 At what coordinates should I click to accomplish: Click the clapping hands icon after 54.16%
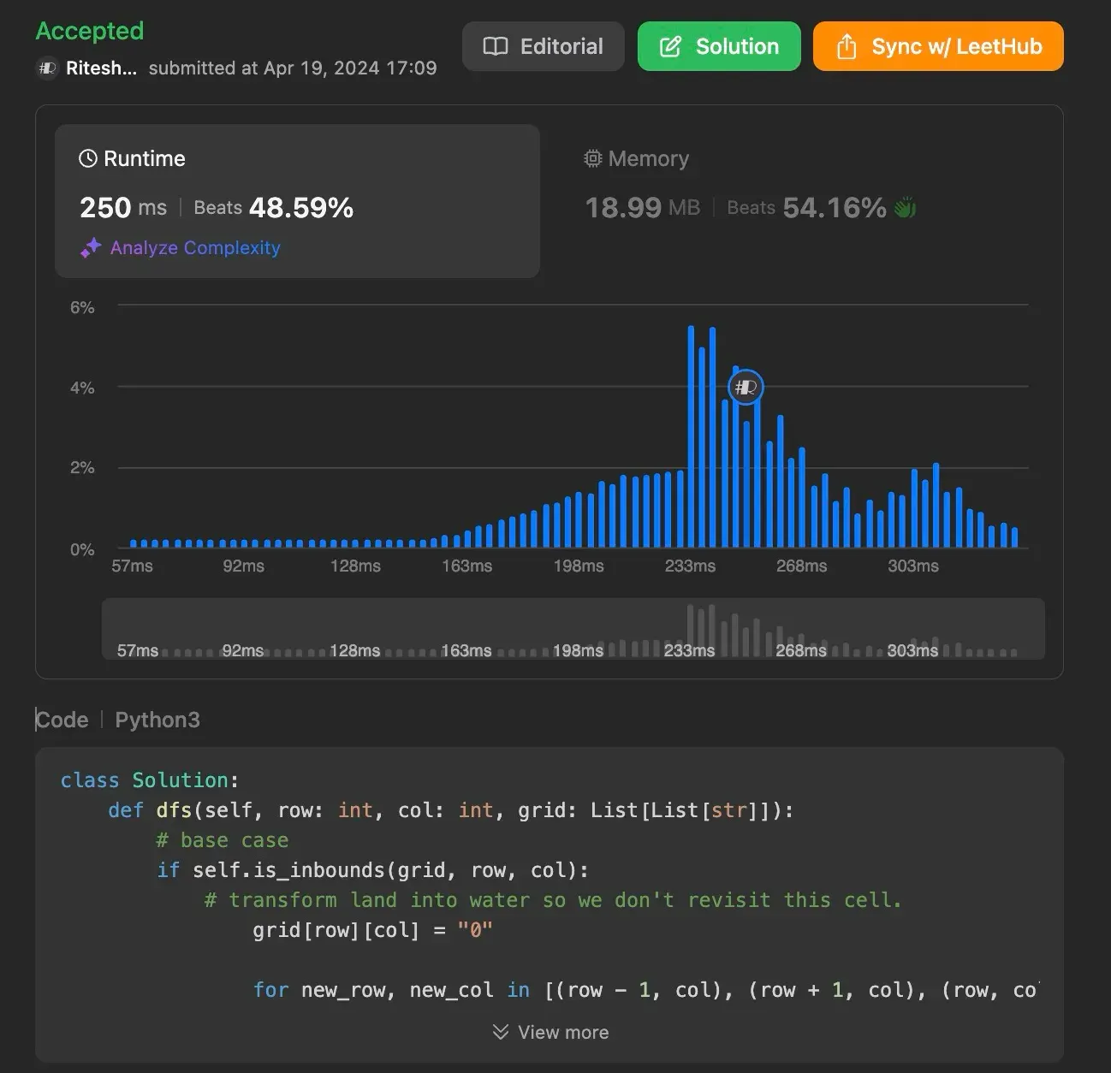coord(905,208)
